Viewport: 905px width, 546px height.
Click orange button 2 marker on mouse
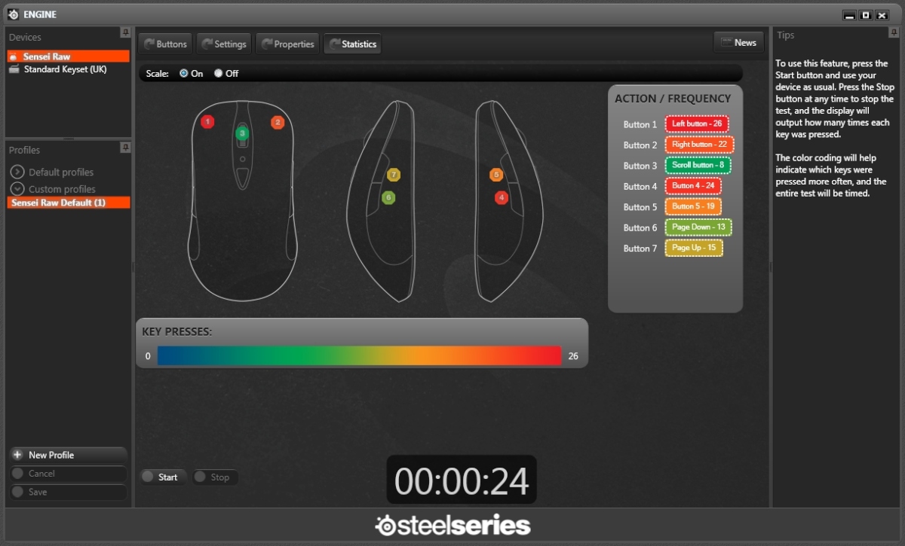click(278, 122)
